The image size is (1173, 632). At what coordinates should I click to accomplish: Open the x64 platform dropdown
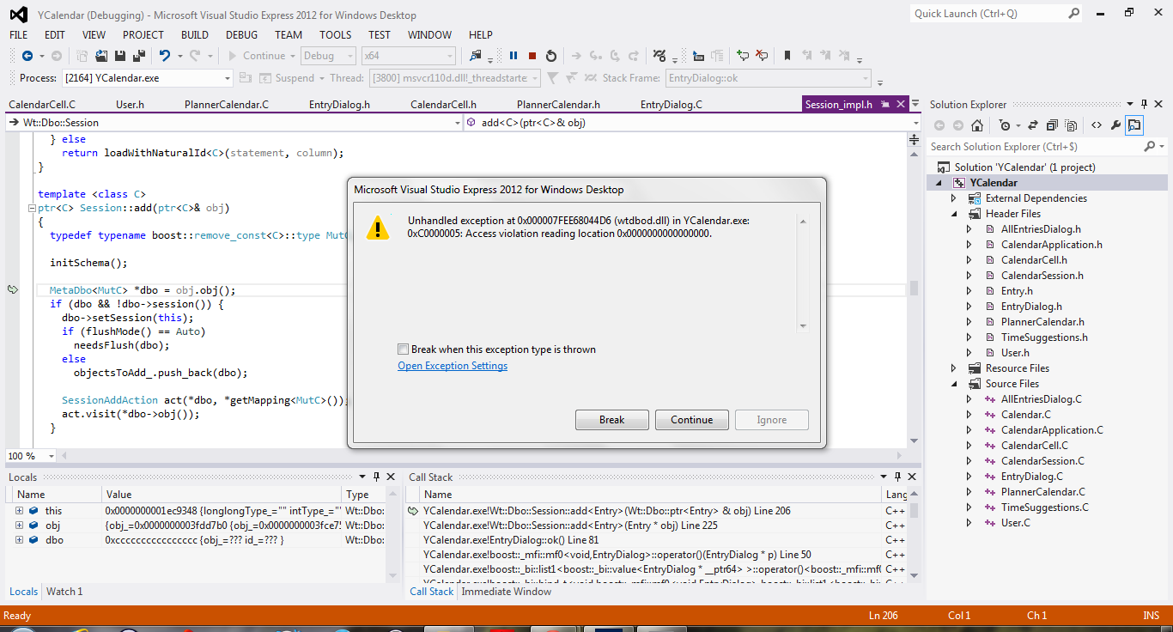(x=450, y=56)
